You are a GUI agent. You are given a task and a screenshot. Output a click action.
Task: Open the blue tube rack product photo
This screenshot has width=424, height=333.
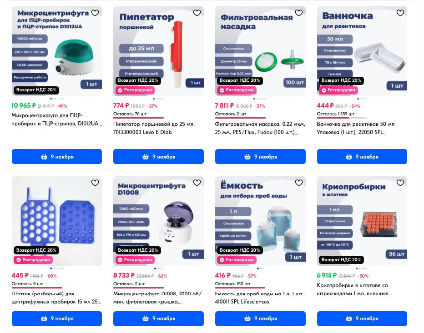pyautogui.click(x=57, y=221)
